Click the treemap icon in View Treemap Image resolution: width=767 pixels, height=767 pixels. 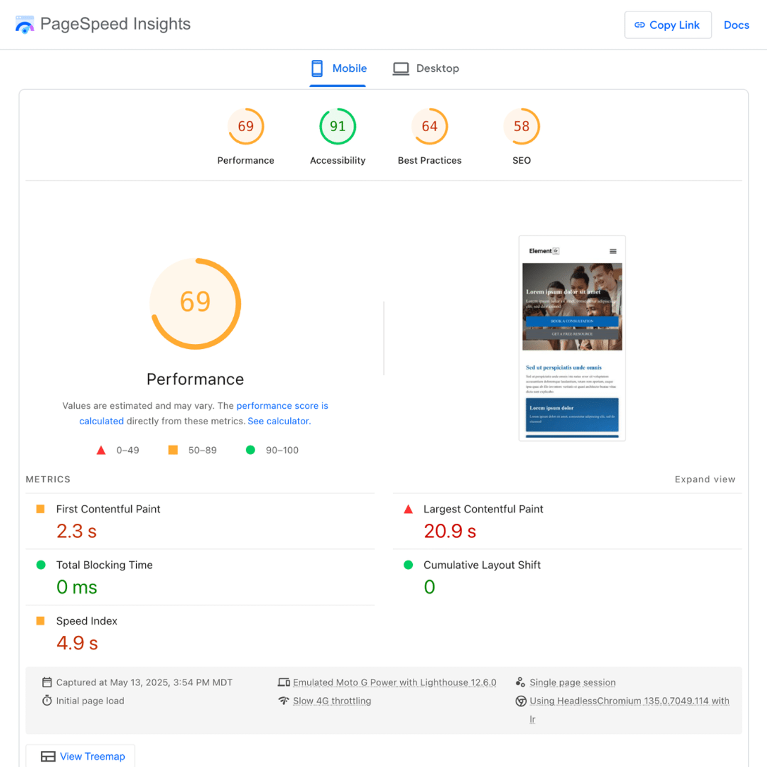[x=48, y=756]
